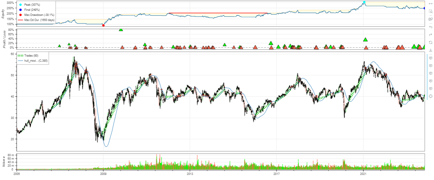Viewport: 434px width, 180px height.
Task: Hide Final (249%) legend series
Action: pyautogui.click(x=31, y=10)
